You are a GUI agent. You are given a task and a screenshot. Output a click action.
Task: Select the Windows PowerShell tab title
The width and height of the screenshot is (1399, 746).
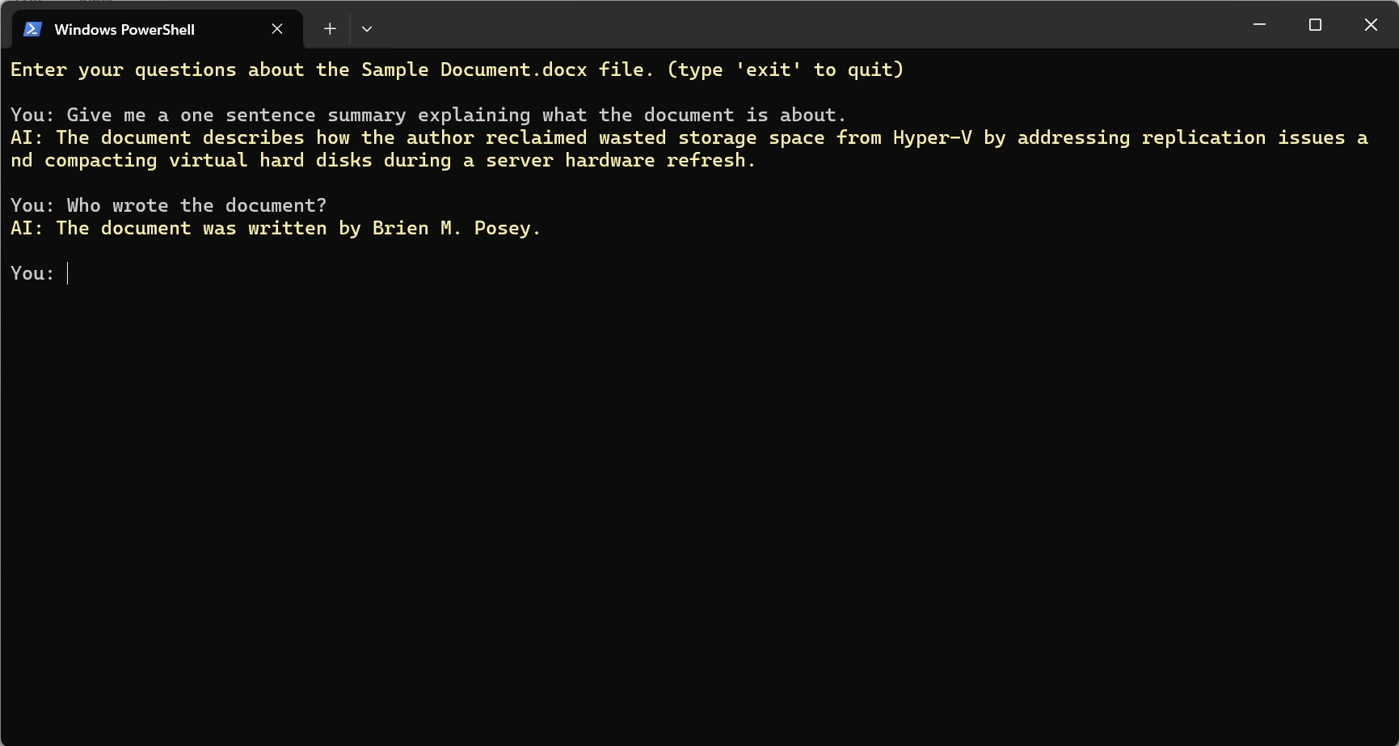tap(124, 30)
